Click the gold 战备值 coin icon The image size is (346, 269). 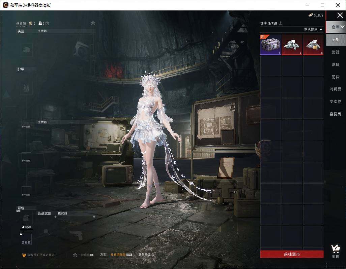31,23
